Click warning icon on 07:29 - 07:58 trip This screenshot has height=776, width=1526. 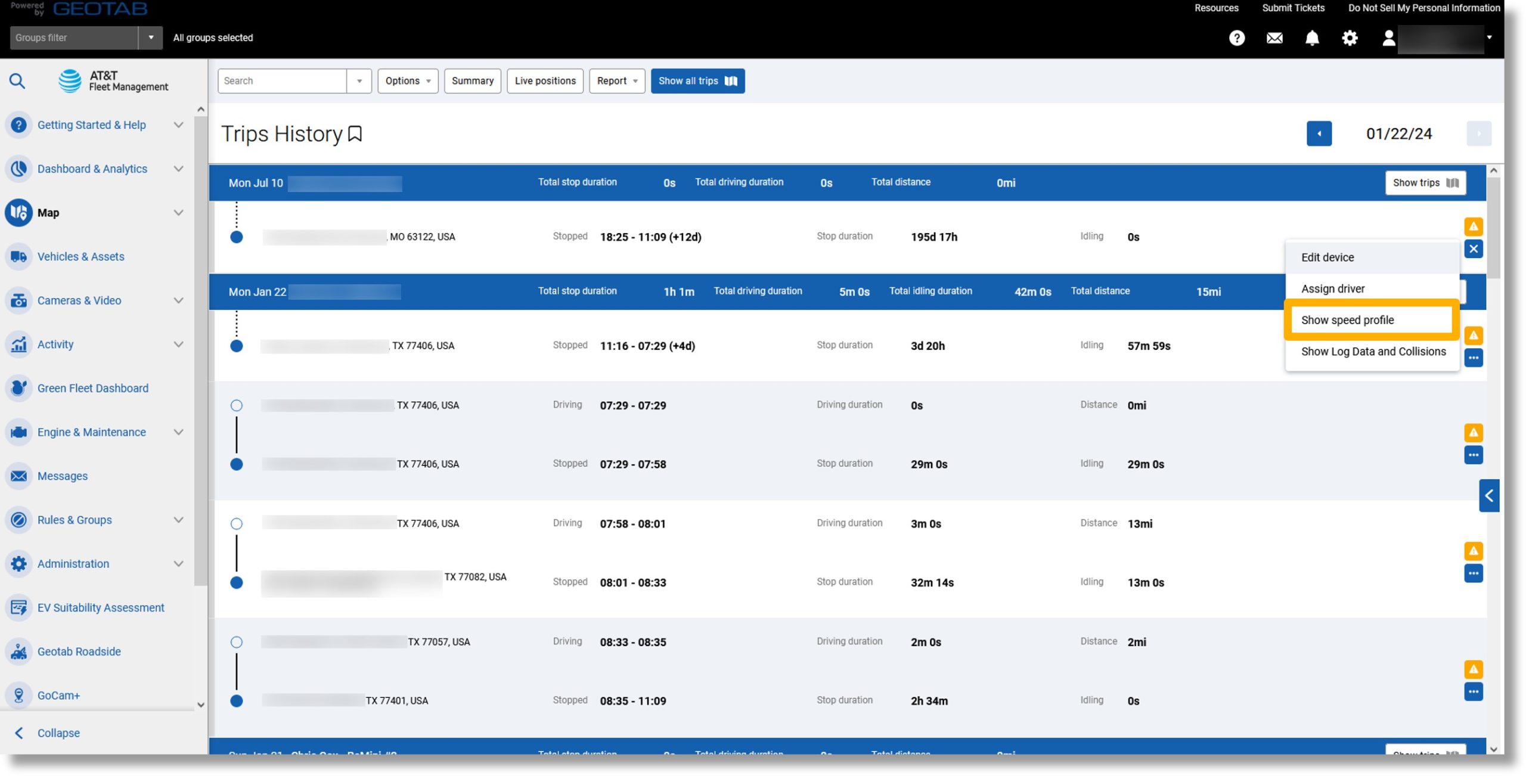click(1473, 433)
